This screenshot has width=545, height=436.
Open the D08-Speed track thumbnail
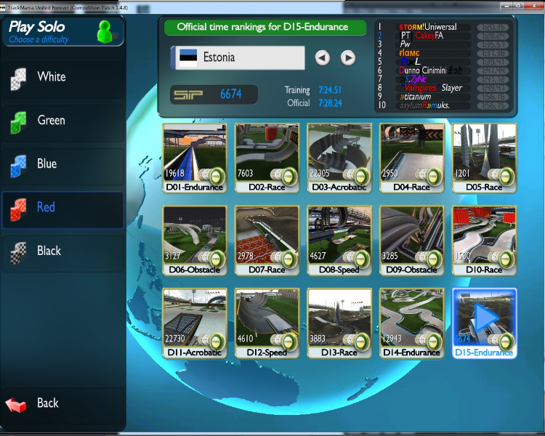pos(339,235)
